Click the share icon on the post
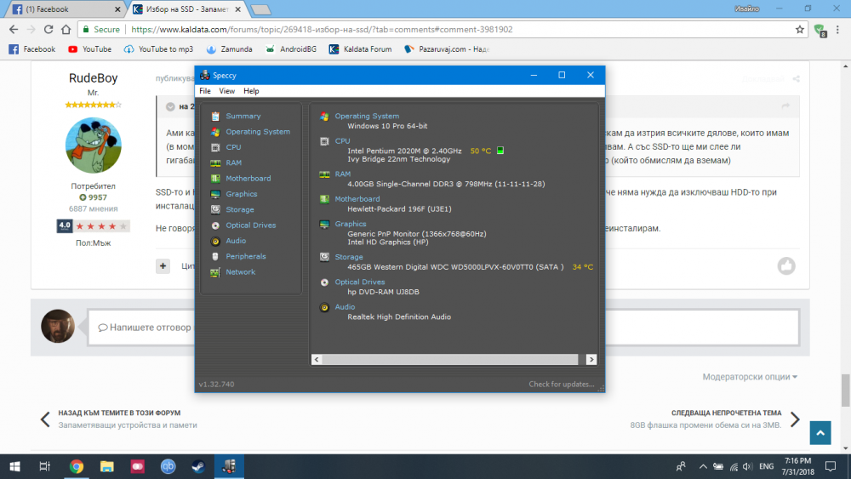 pos(797,79)
